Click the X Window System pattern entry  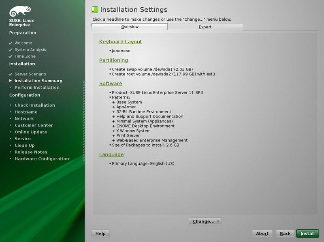[x=133, y=131]
